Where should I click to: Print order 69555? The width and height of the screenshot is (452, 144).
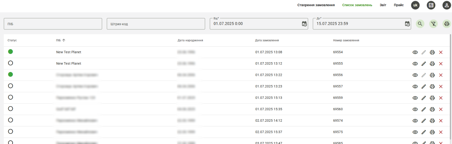pyautogui.click(x=432, y=64)
